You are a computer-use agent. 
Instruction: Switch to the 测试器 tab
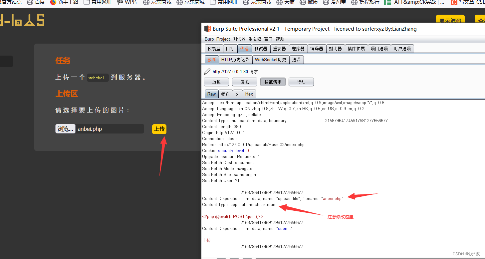(x=261, y=49)
